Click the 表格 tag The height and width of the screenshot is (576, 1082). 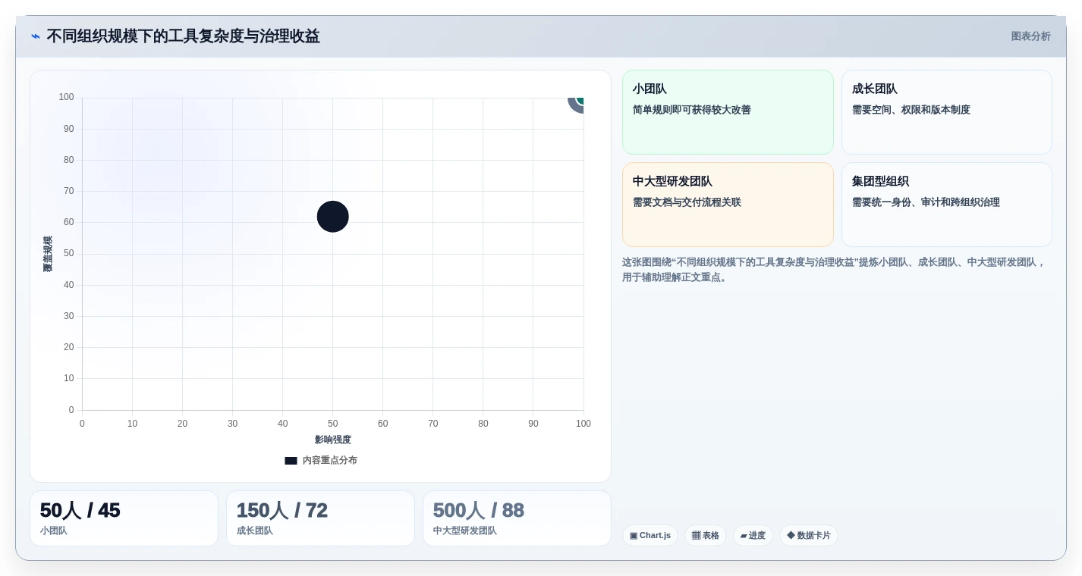pos(706,535)
